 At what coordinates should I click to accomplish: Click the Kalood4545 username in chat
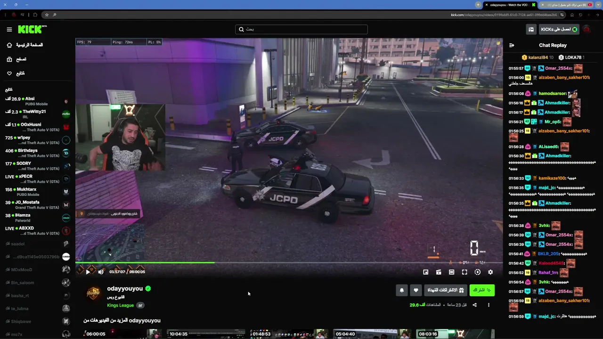click(x=551, y=263)
